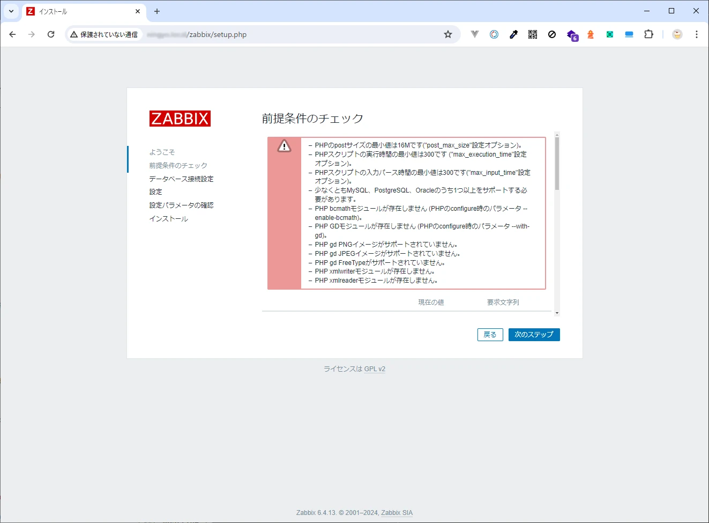
Task: Select the 設定パラメータの確認 step
Action: [x=181, y=205]
